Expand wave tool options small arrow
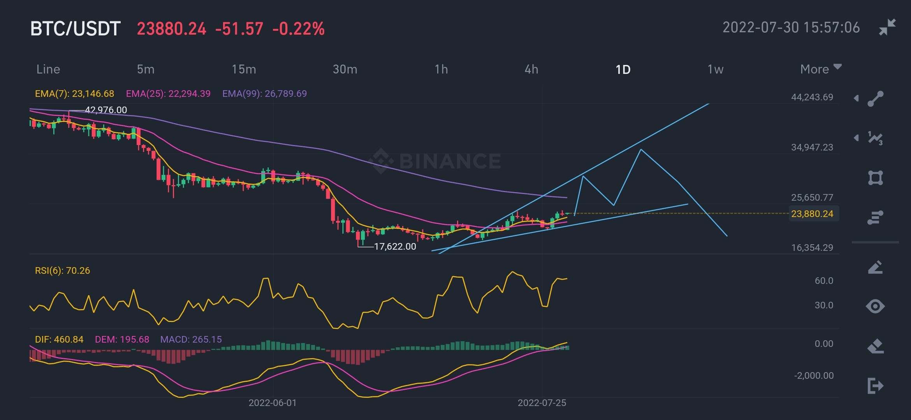This screenshot has height=420, width=911. click(856, 138)
